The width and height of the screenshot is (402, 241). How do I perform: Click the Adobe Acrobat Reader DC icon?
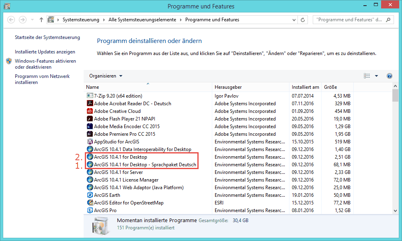point(90,104)
